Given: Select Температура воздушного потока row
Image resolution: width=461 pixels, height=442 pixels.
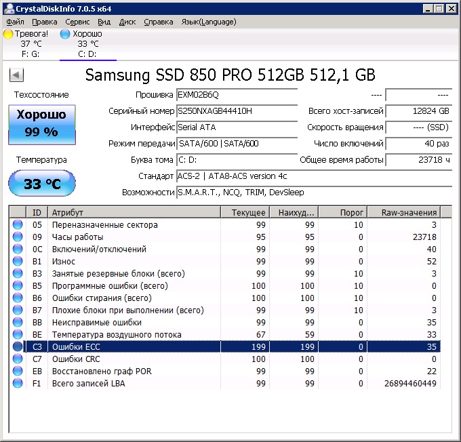Looking at the screenshot, I should [x=225, y=334].
